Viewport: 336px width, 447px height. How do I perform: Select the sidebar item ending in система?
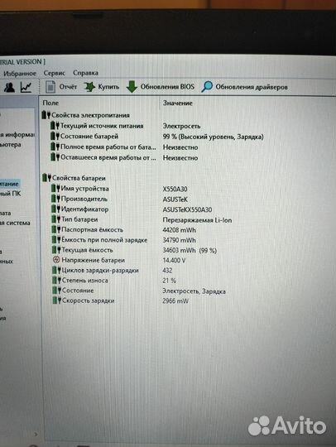15,223
